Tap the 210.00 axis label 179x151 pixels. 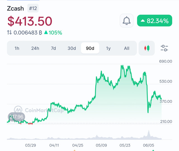click(166, 122)
